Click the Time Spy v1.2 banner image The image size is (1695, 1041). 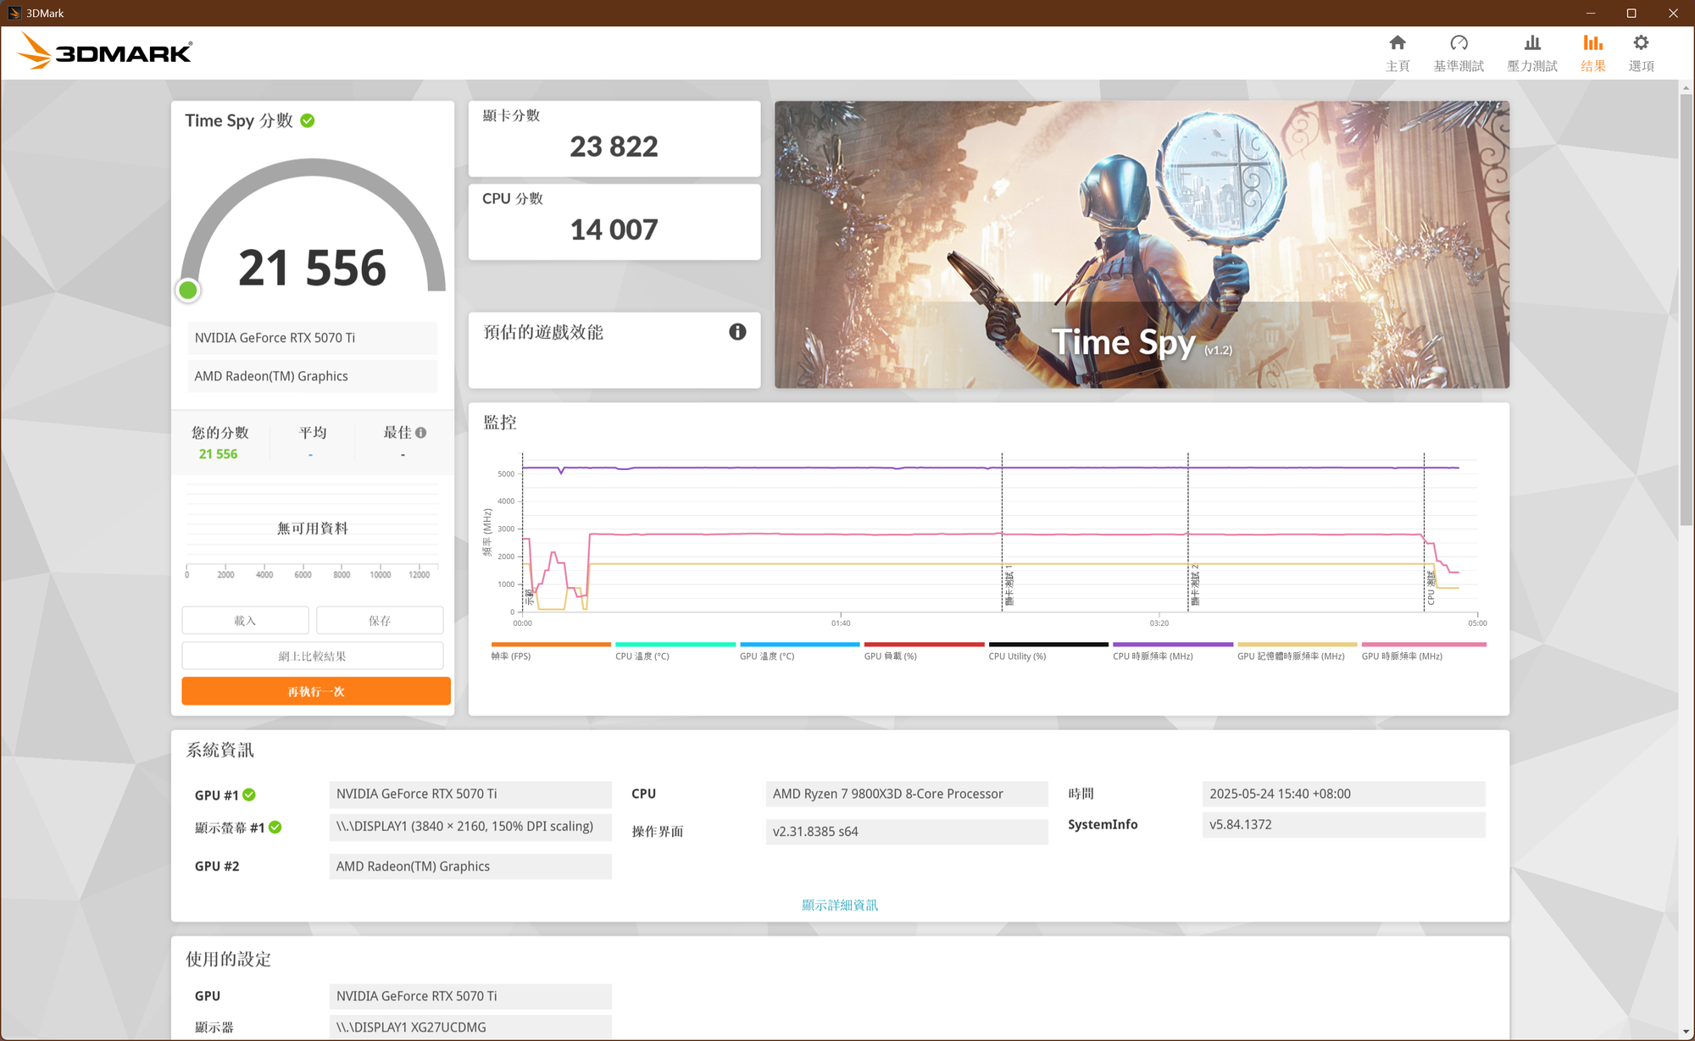pyautogui.click(x=1142, y=245)
